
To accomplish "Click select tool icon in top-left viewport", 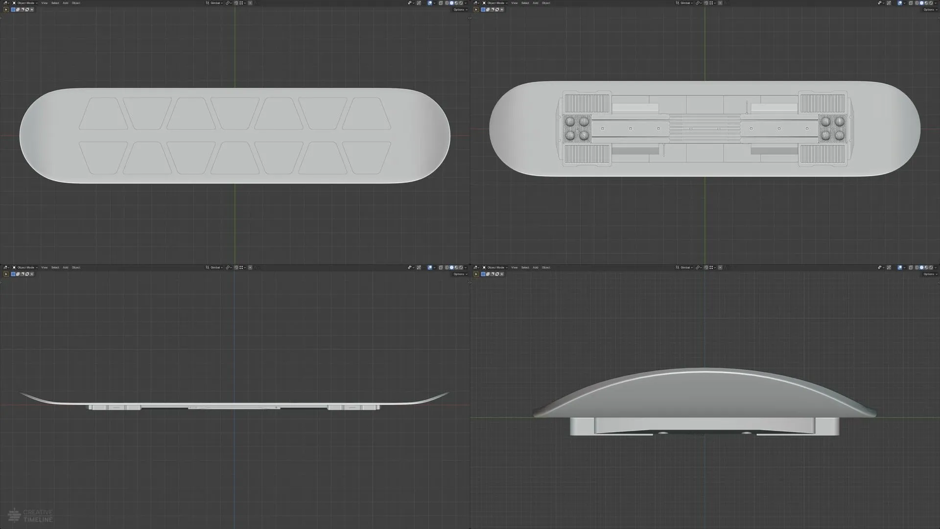I will click(x=6, y=9).
